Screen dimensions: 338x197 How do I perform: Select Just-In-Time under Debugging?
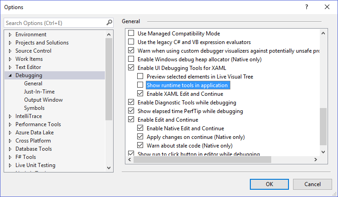39,92
